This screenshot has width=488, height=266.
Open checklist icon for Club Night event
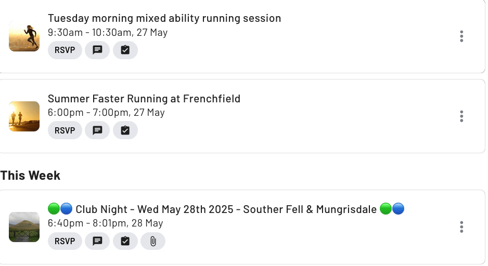(125, 241)
